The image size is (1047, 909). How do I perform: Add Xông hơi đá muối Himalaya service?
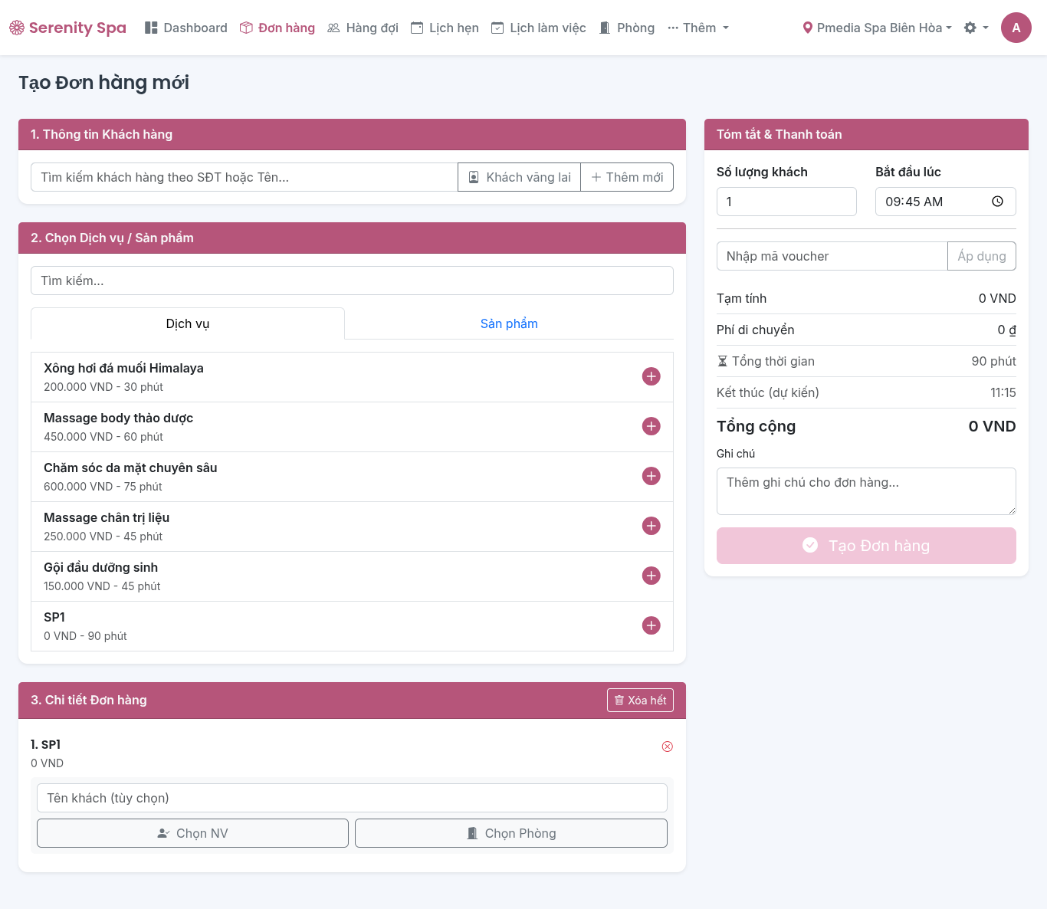[651, 376]
